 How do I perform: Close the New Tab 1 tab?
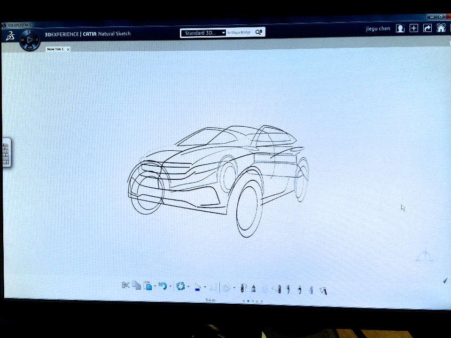click(x=68, y=49)
